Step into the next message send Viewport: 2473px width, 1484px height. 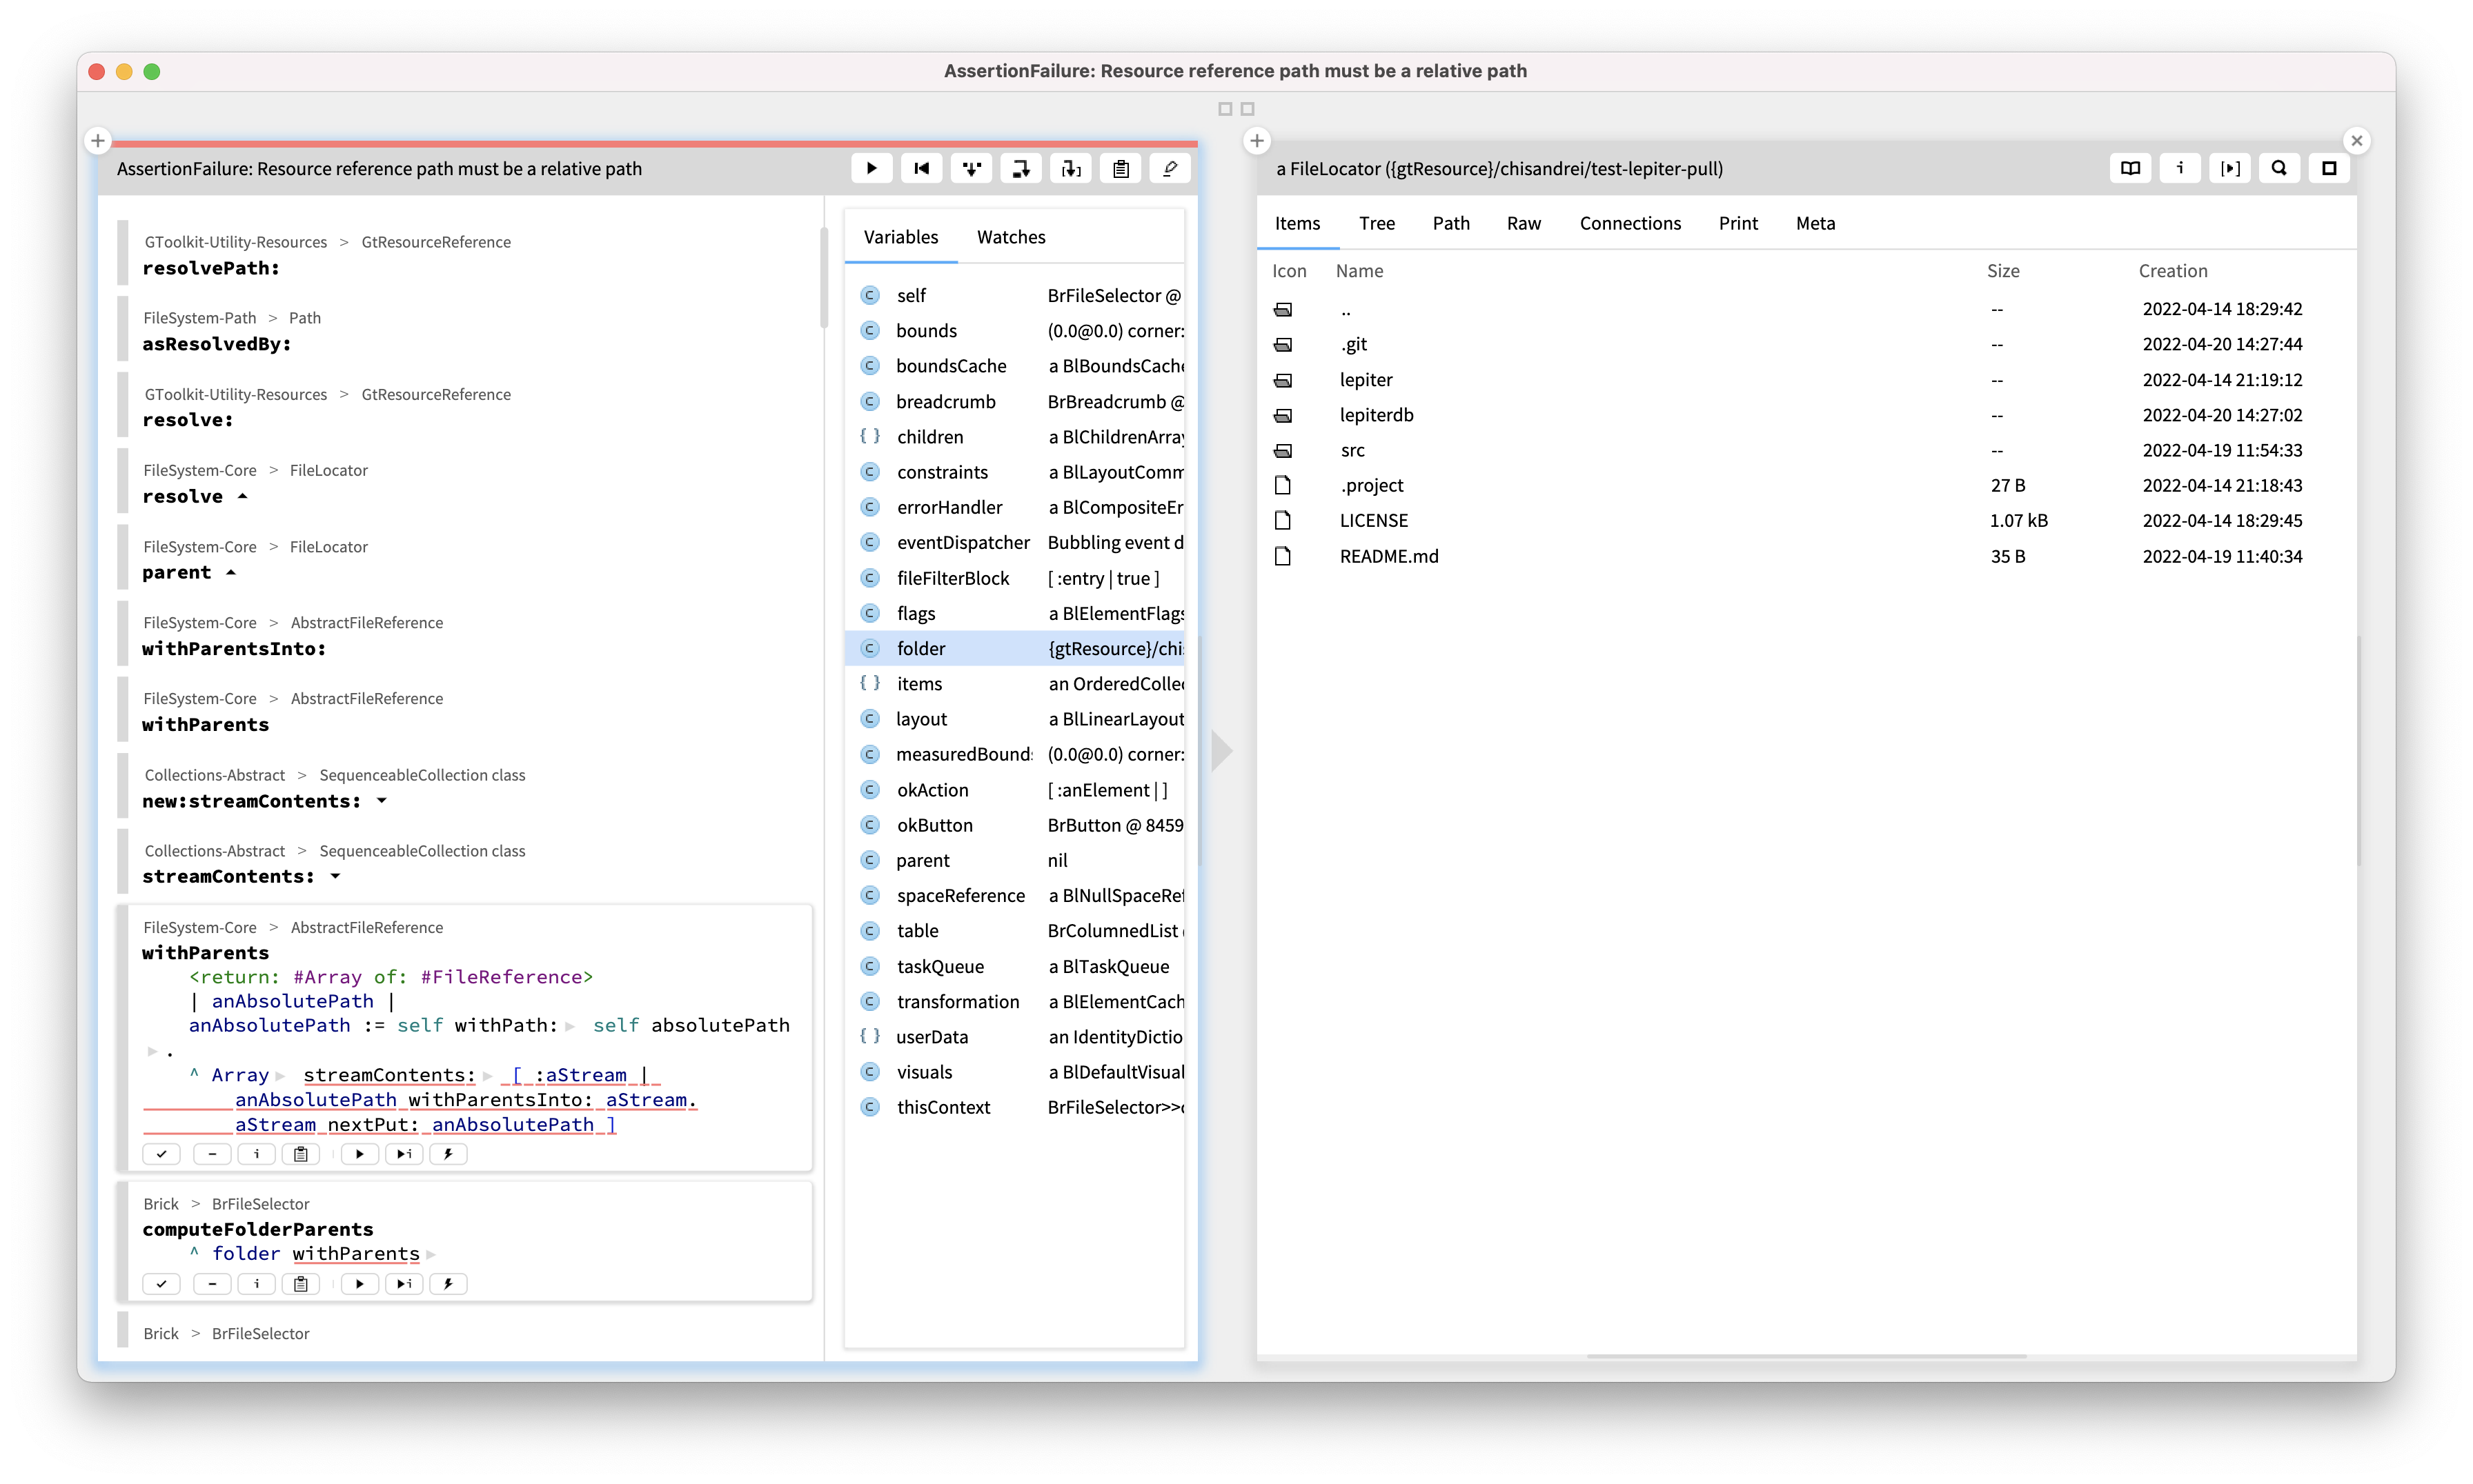point(970,168)
